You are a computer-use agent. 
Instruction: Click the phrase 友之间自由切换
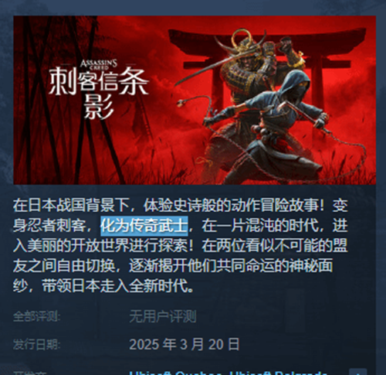(63, 265)
